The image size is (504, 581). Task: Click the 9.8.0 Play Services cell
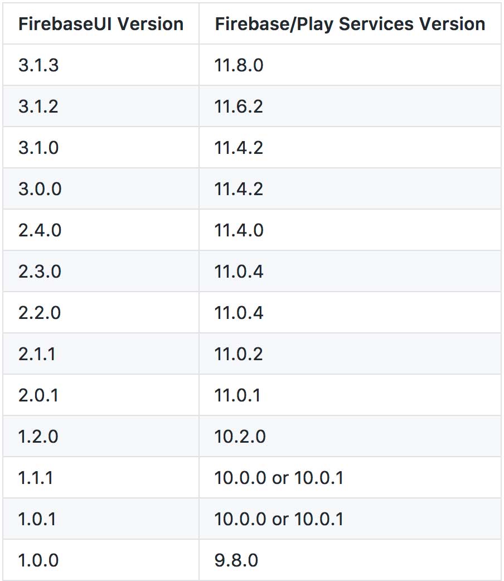click(x=236, y=560)
